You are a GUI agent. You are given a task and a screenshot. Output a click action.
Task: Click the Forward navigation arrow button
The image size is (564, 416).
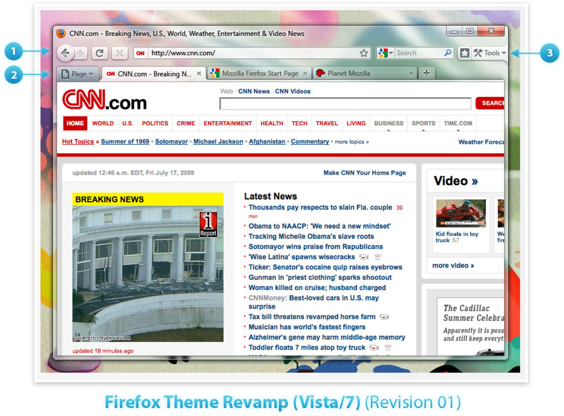point(80,53)
